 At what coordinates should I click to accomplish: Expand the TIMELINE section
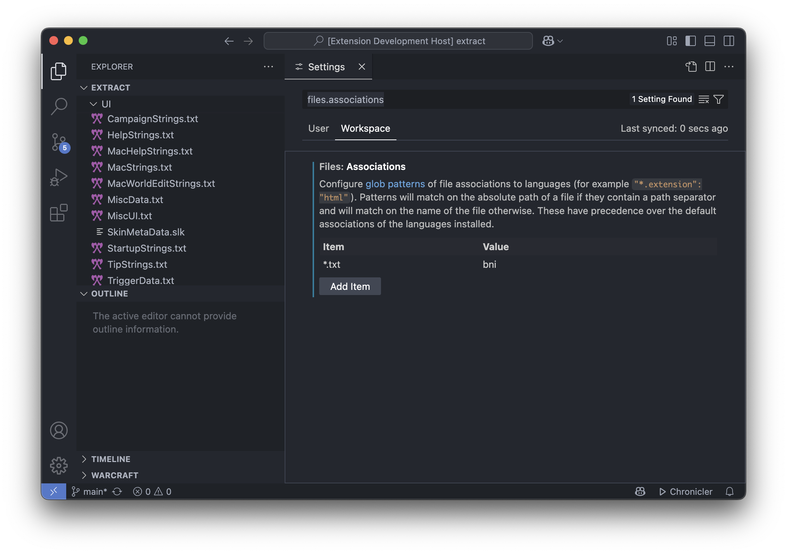coord(110,459)
